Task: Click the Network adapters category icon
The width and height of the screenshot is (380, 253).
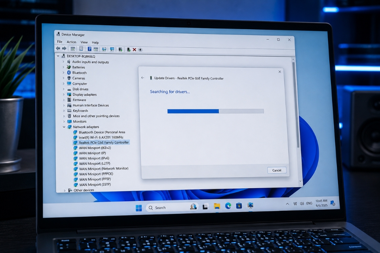Action: pos(70,127)
